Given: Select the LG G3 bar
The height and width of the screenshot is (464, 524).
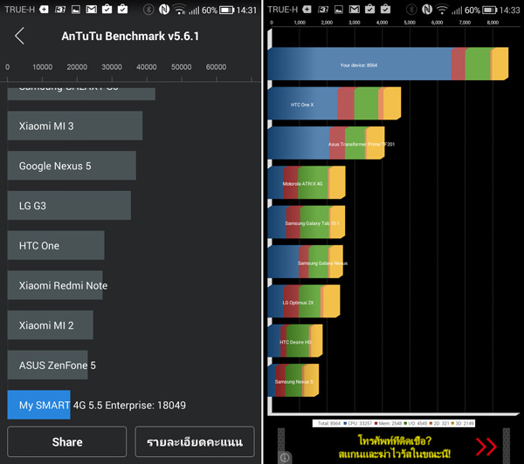Looking at the screenshot, I should click(69, 205).
